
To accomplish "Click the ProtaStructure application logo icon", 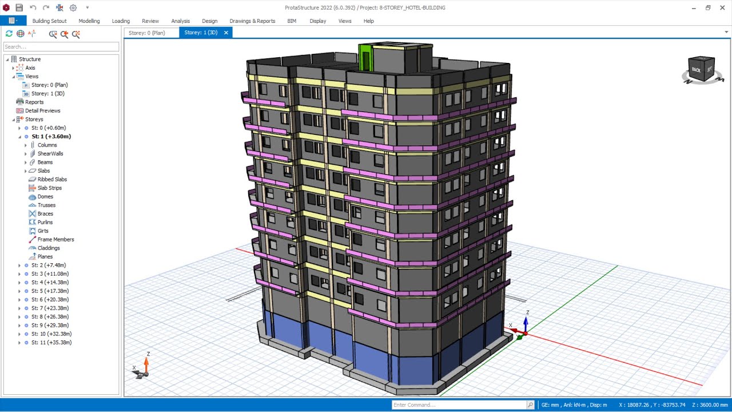I will pyautogui.click(x=6, y=7).
